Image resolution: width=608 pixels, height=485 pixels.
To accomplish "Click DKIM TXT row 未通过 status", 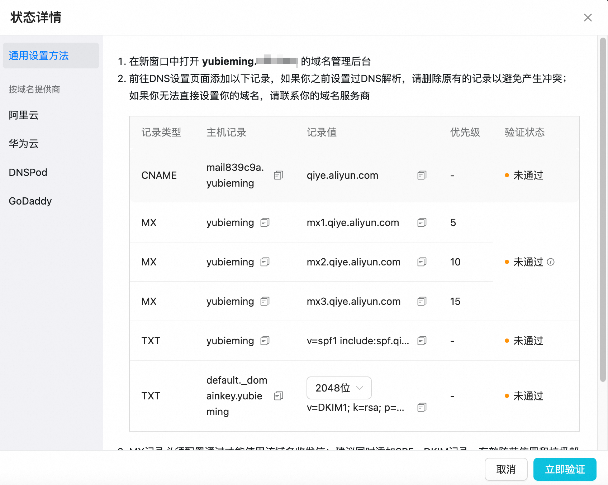I will coord(524,396).
